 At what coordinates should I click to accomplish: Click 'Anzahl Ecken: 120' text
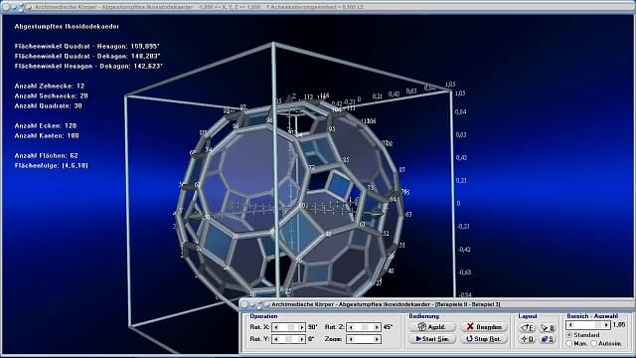tap(46, 126)
